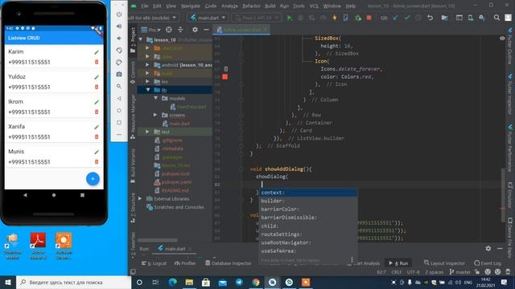
Task: Open the Tools menu
Action: [x=299, y=6]
